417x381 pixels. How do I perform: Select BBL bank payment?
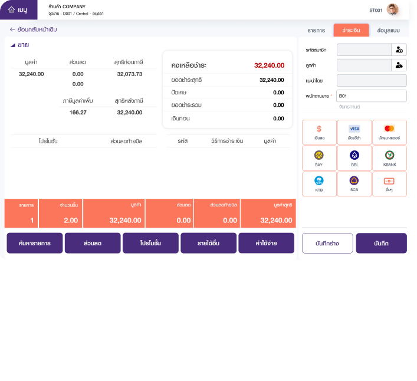[354, 158]
